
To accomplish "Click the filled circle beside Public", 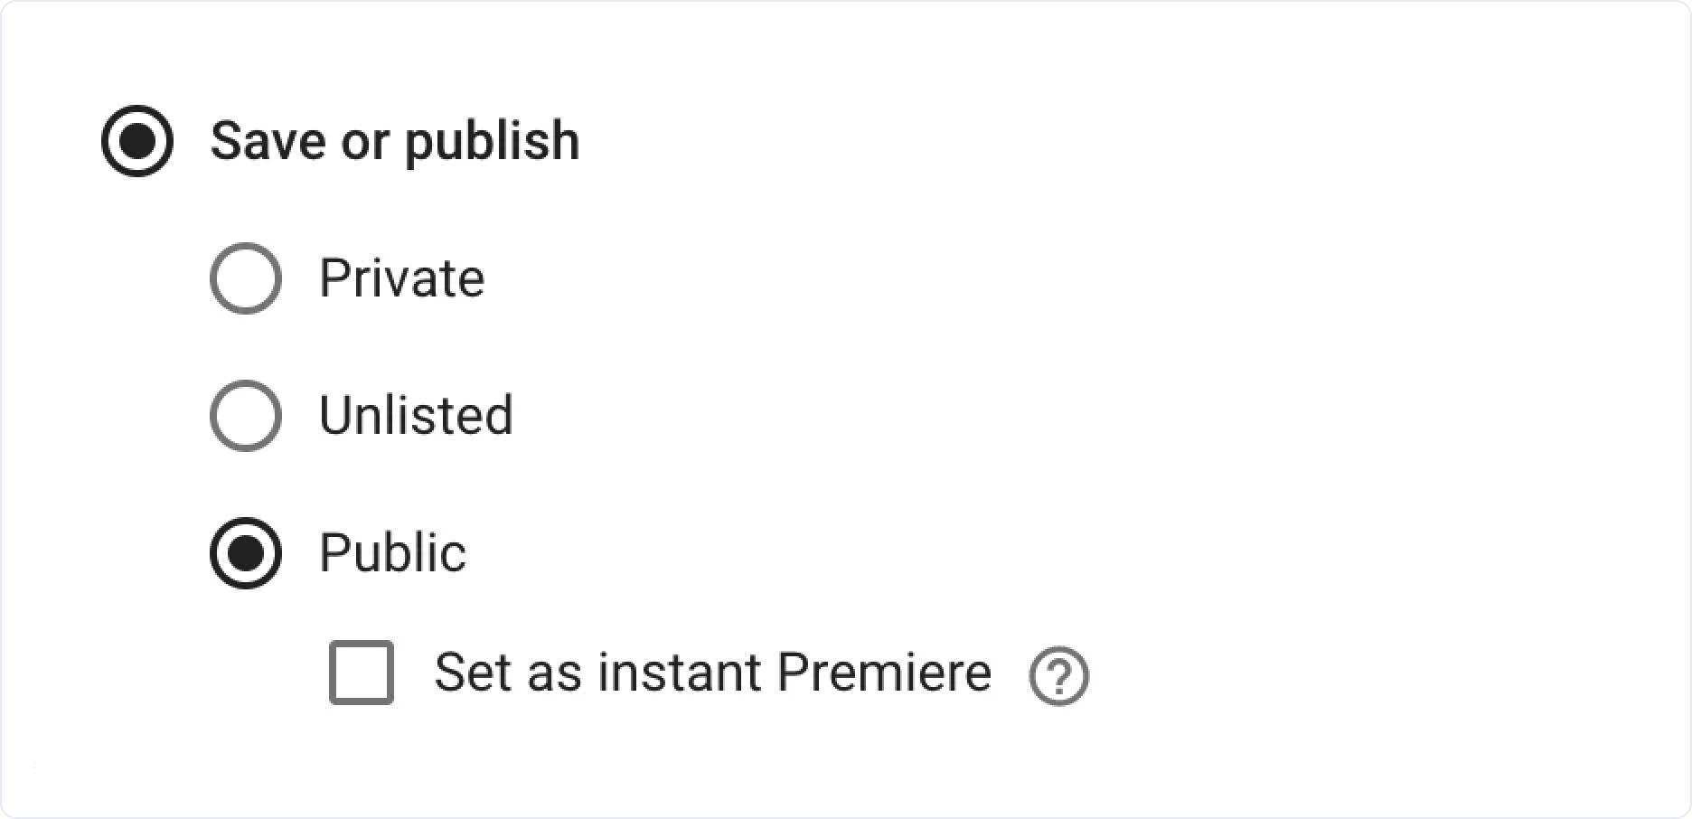I will [x=246, y=553].
